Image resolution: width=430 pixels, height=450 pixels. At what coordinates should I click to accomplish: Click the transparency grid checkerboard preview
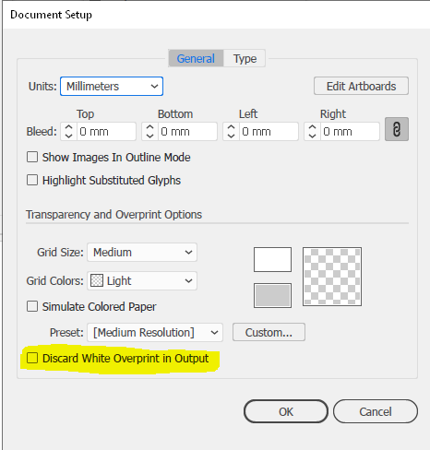332,277
